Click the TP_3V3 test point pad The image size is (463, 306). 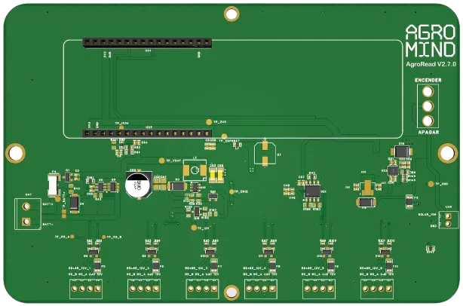coord(209,122)
